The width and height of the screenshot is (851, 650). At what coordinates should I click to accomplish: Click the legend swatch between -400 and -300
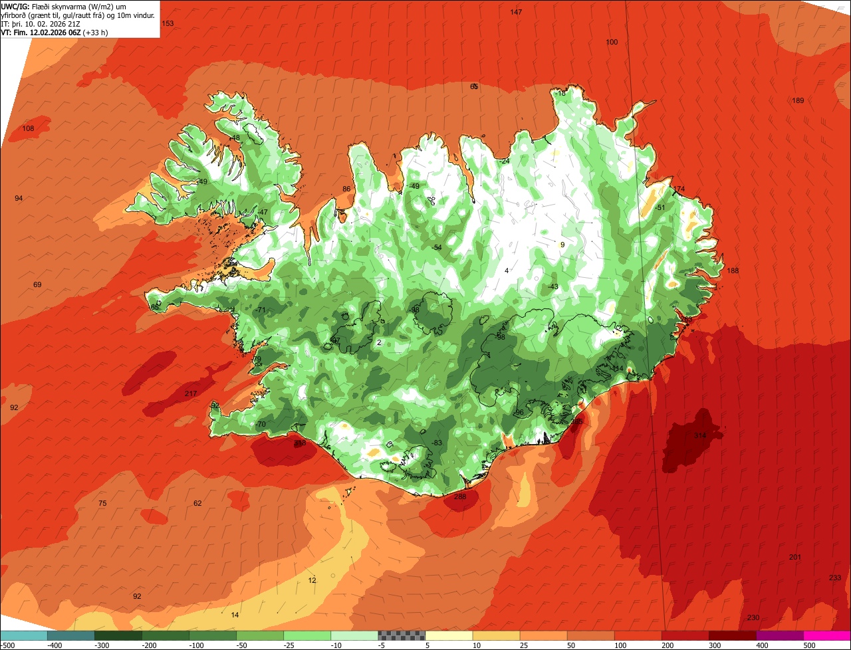click(x=71, y=635)
